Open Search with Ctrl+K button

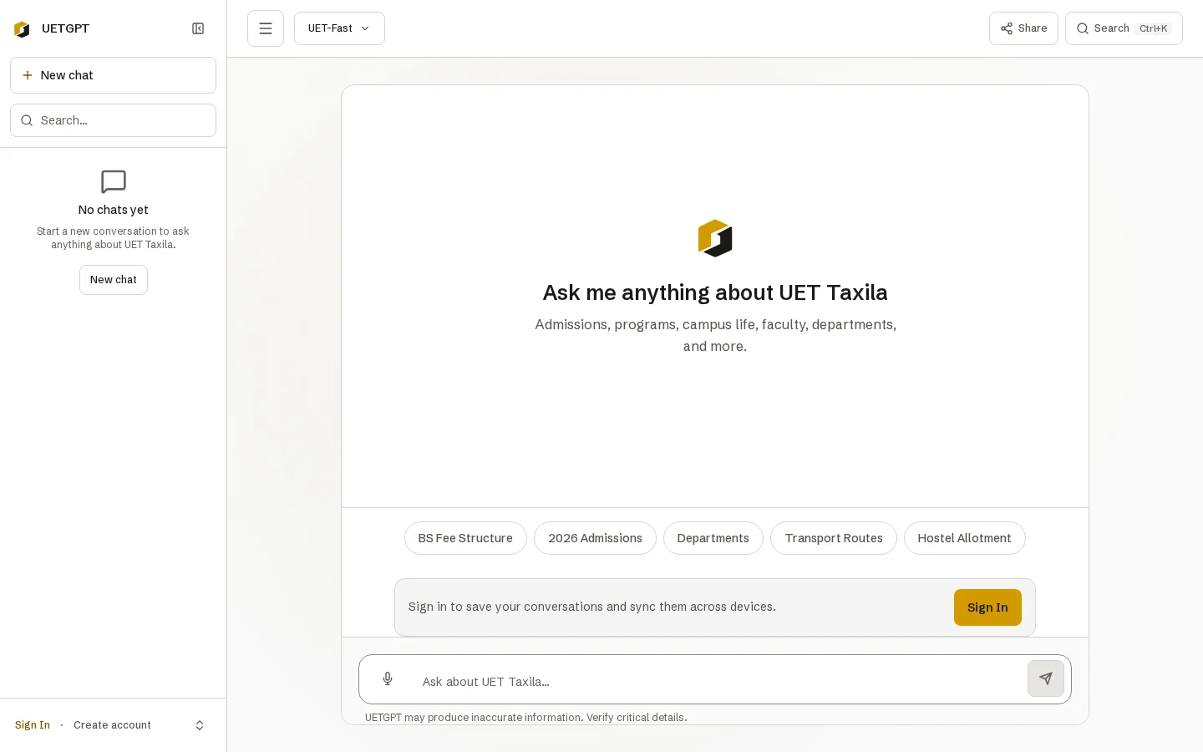click(1124, 28)
